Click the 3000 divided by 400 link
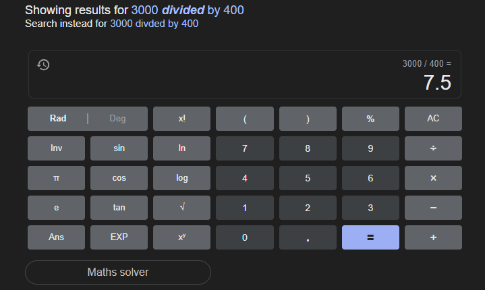This screenshot has width=485, height=290. tap(188, 10)
